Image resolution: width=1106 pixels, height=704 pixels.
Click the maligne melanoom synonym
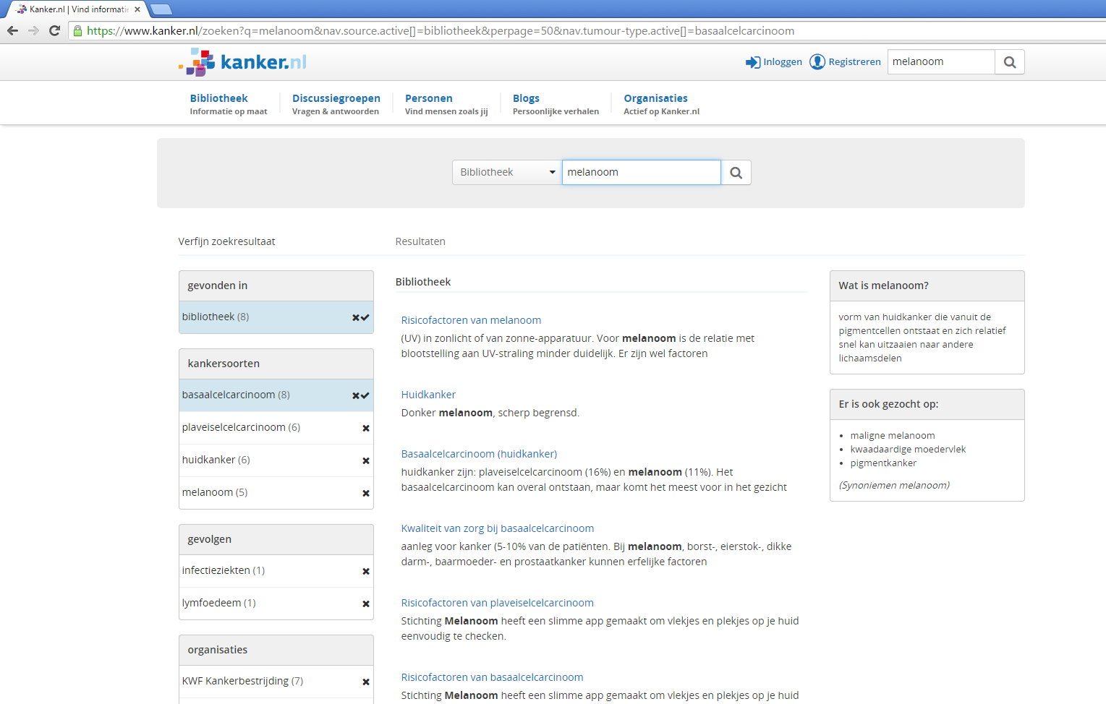[x=893, y=435]
